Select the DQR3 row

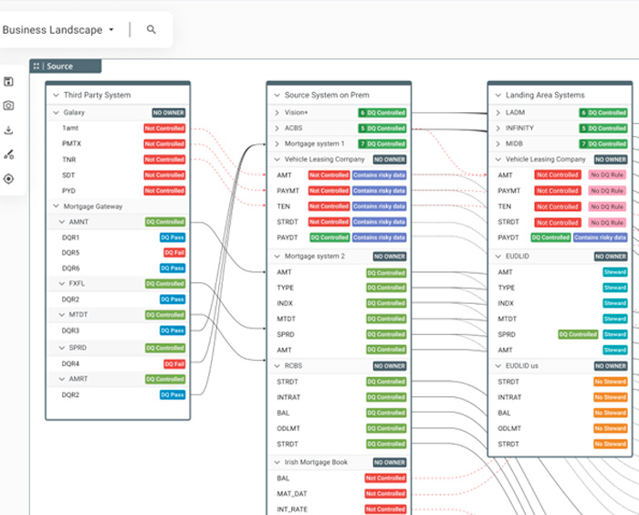pos(118,331)
